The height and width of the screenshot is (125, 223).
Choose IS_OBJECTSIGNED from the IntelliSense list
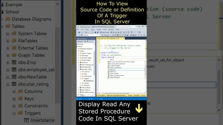coord(115,66)
